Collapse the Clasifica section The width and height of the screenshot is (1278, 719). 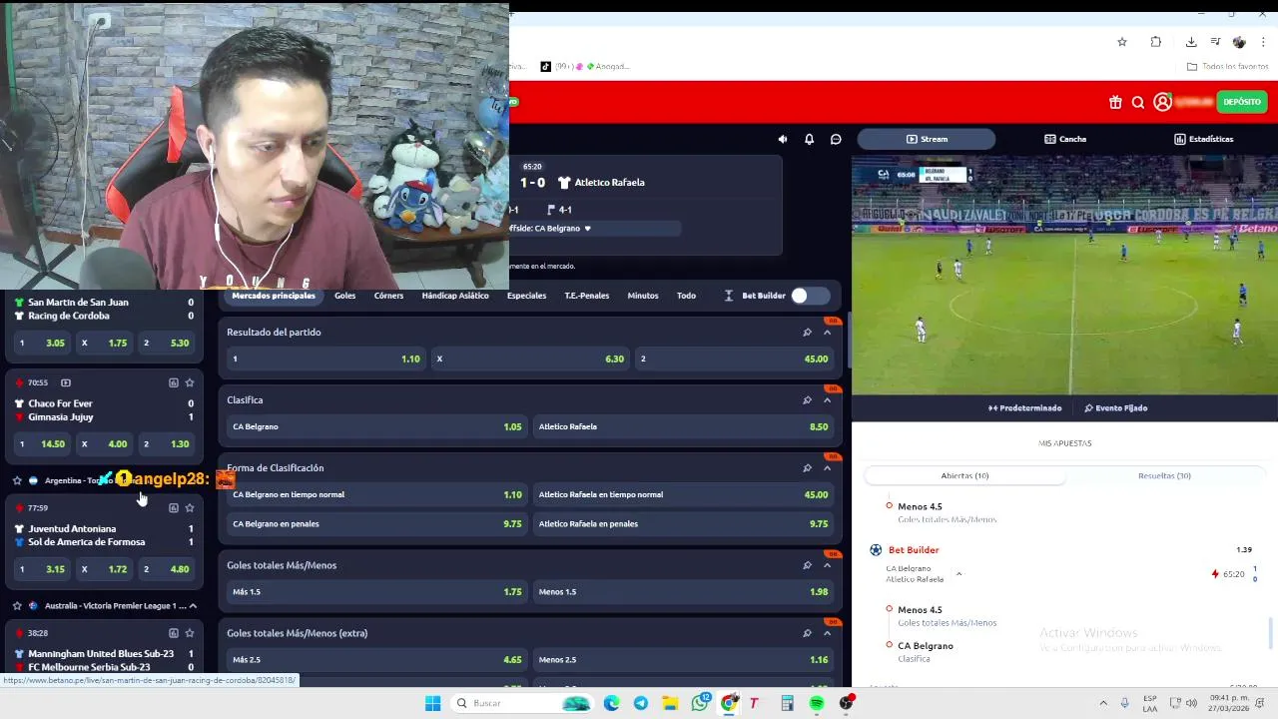click(x=828, y=400)
